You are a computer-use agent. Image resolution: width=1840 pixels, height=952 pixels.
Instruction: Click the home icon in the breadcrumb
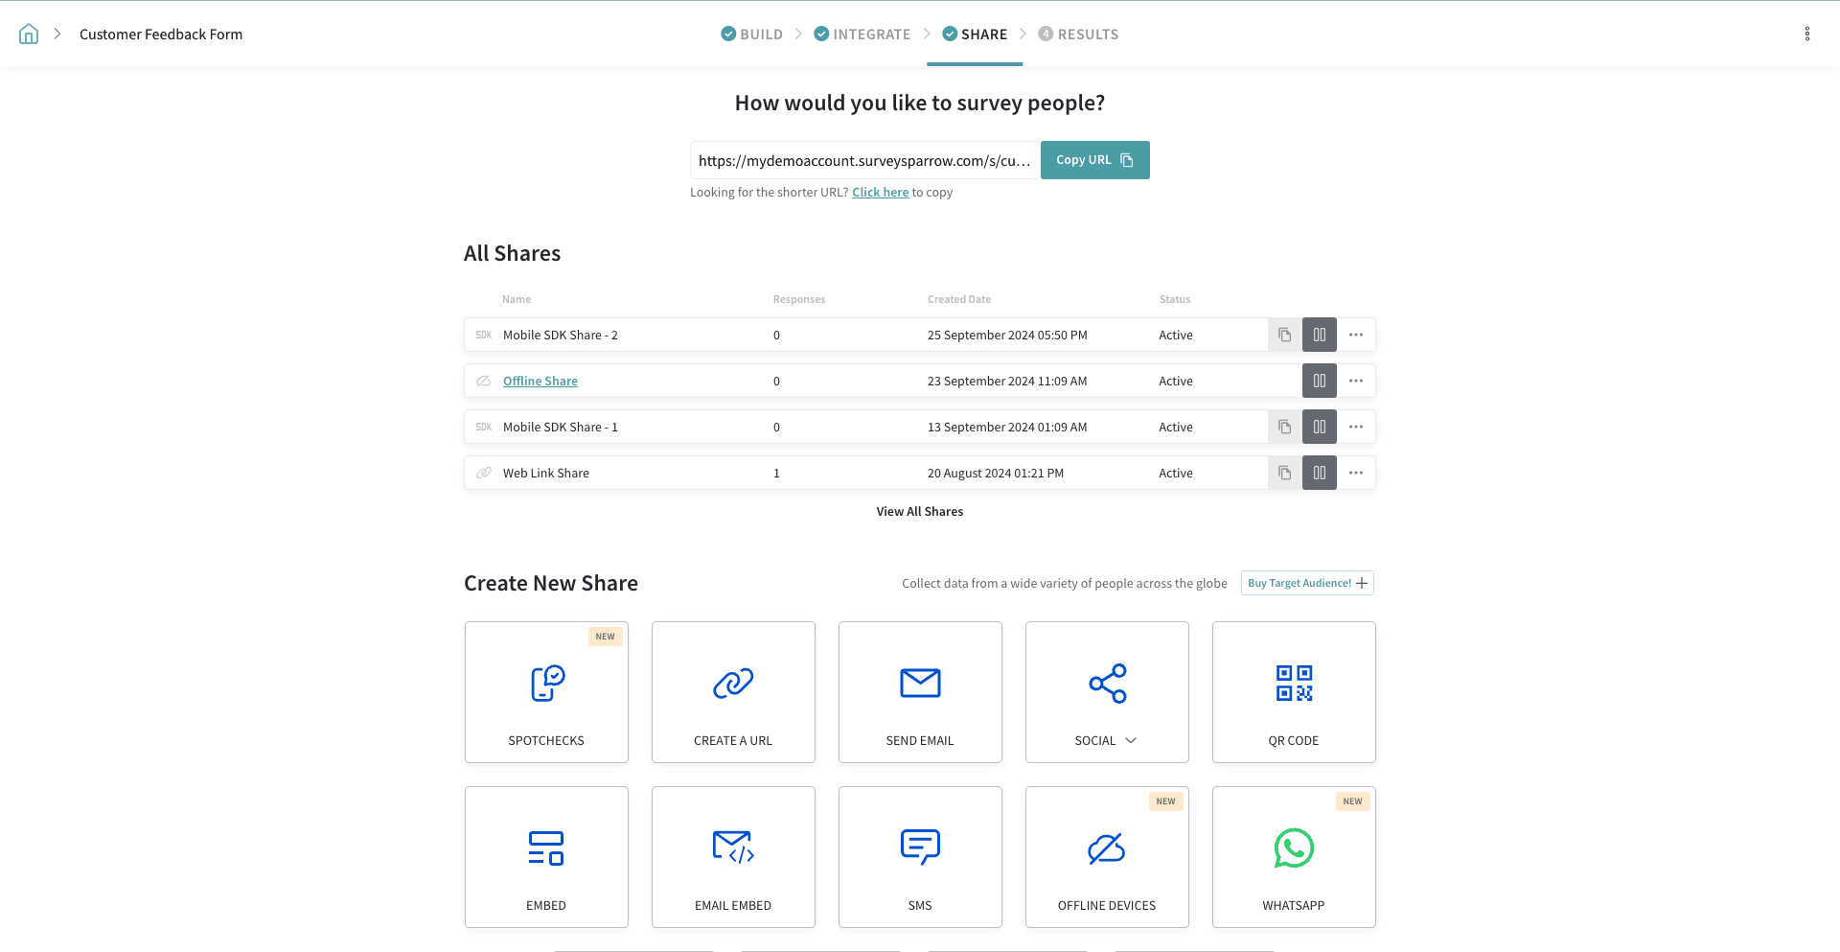29,35
